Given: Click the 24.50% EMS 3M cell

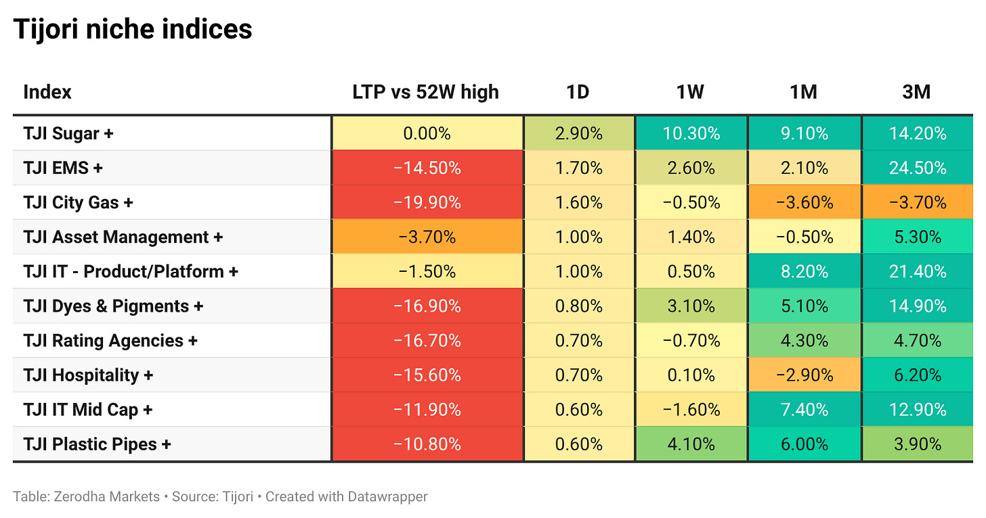Looking at the screenshot, I should point(918,168).
